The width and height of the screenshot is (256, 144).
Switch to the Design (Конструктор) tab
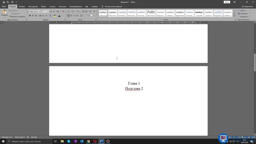[33, 6]
